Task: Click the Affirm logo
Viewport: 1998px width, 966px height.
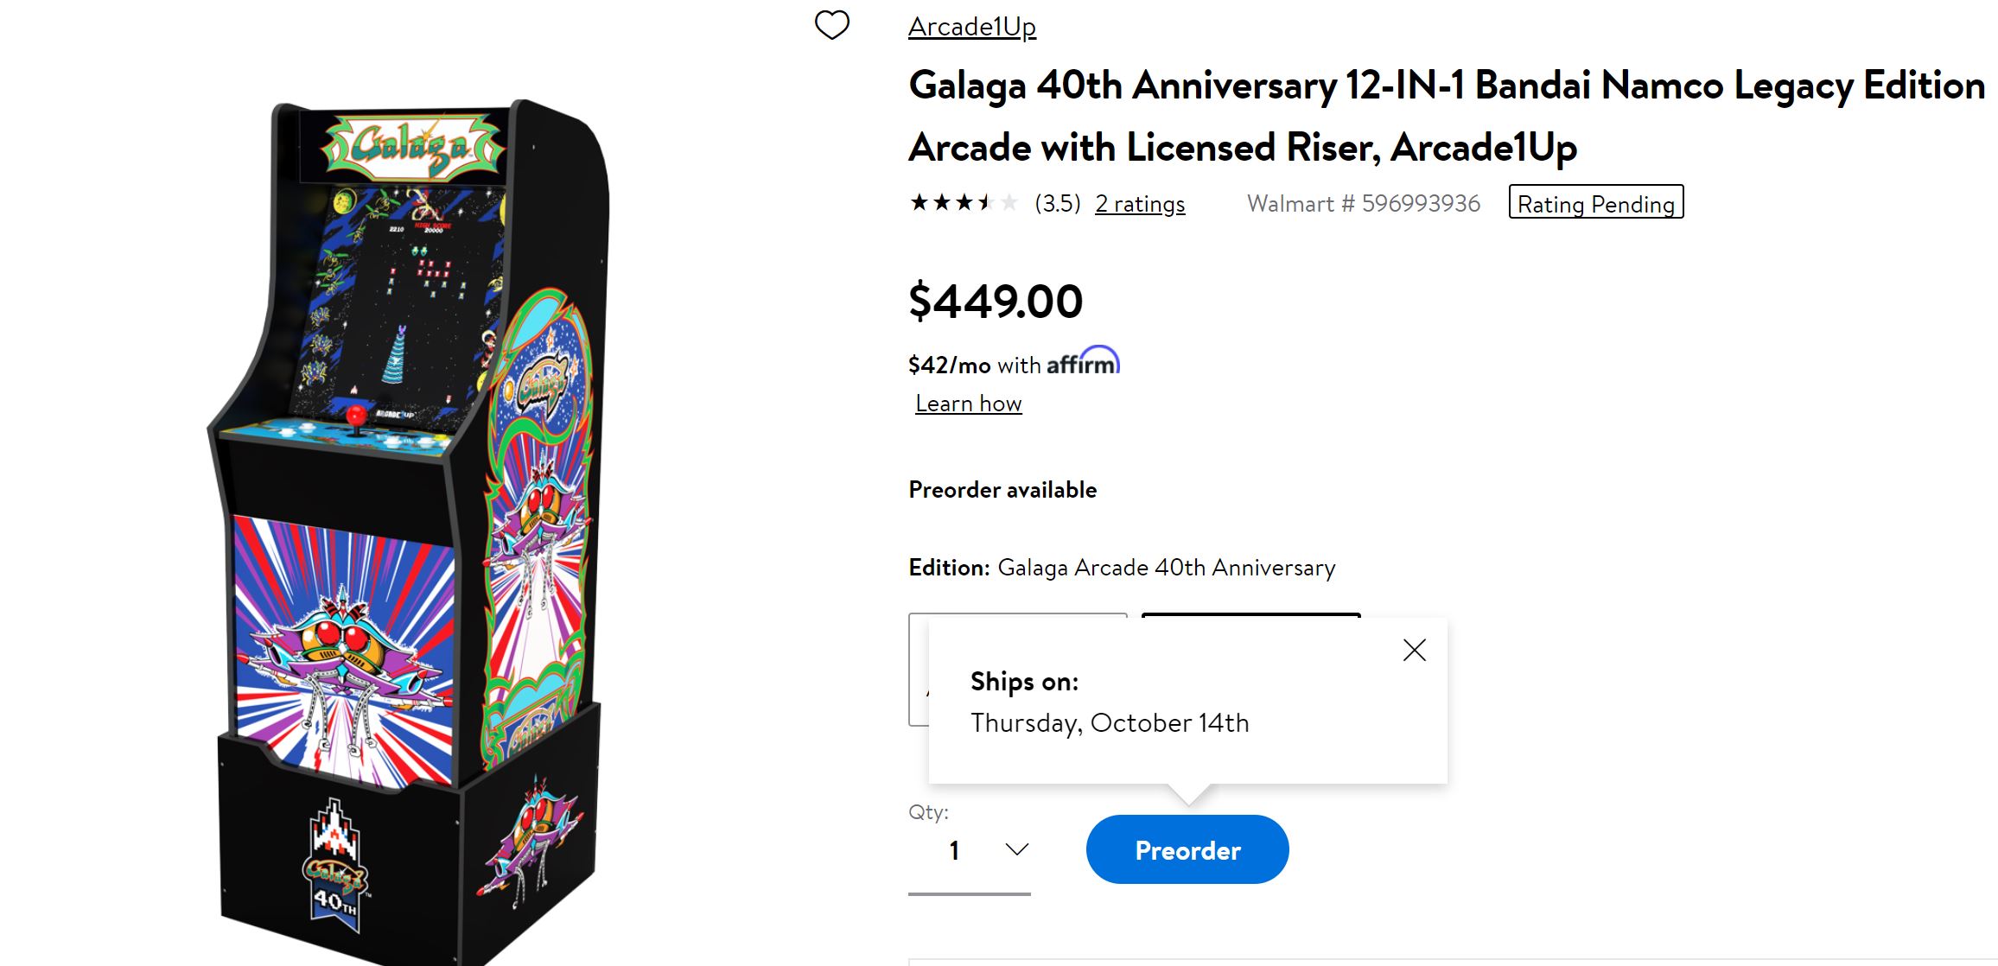Action: click(1083, 362)
